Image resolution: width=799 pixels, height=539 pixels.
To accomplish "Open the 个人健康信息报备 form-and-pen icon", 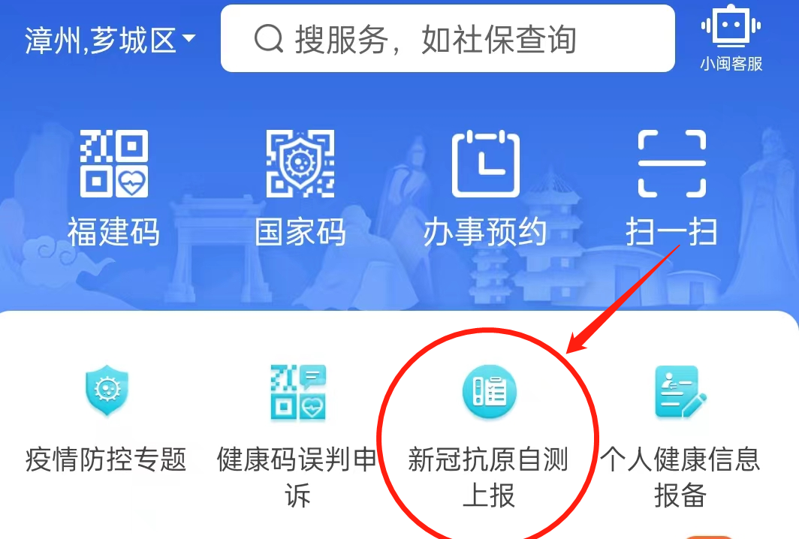I will (681, 391).
